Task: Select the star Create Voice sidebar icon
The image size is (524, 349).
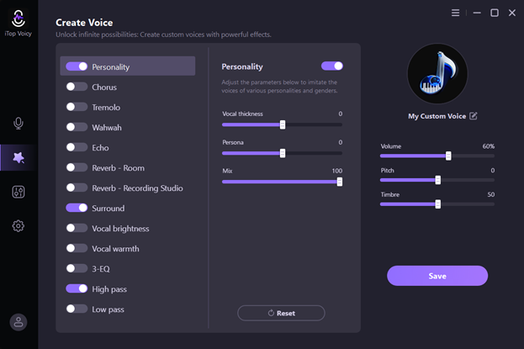Action: click(x=19, y=157)
